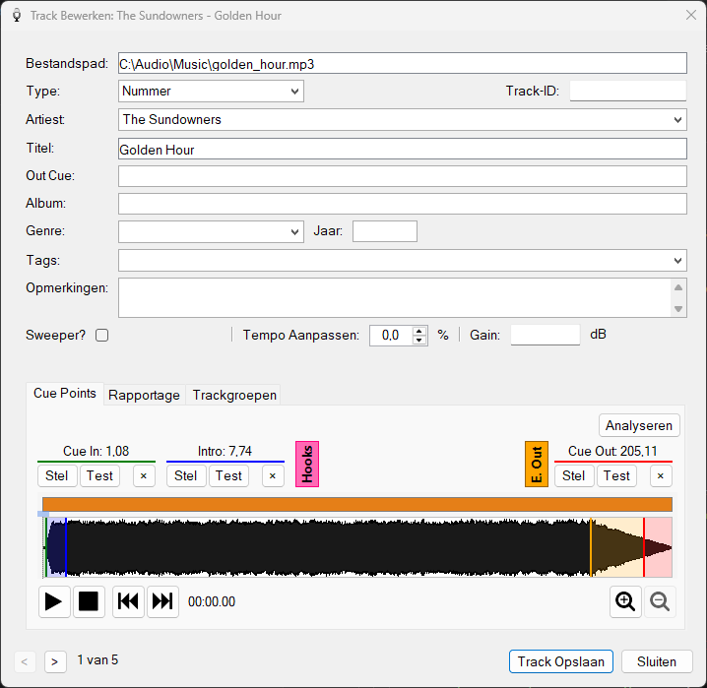Test the Cue In point
Viewport: 707px width, 688px height.
(99, 476)
